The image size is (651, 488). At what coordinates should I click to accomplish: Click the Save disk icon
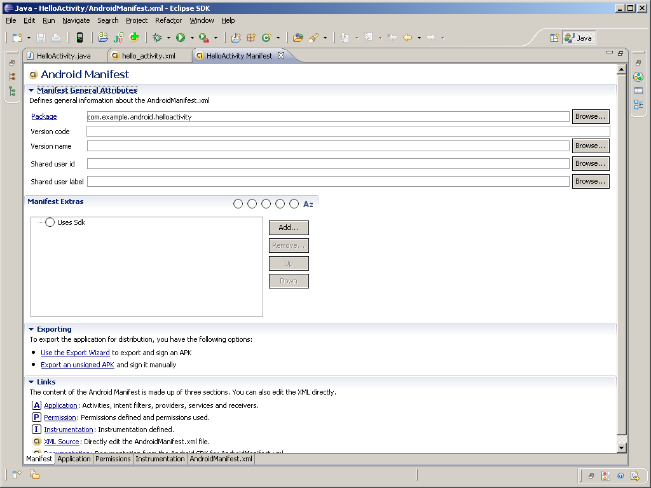tap(41, 37)
